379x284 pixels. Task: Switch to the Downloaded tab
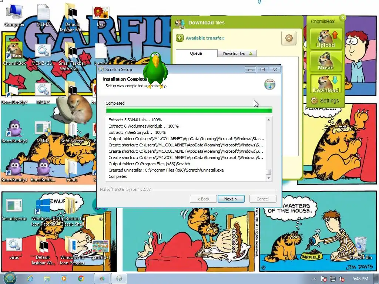(237, 53)
